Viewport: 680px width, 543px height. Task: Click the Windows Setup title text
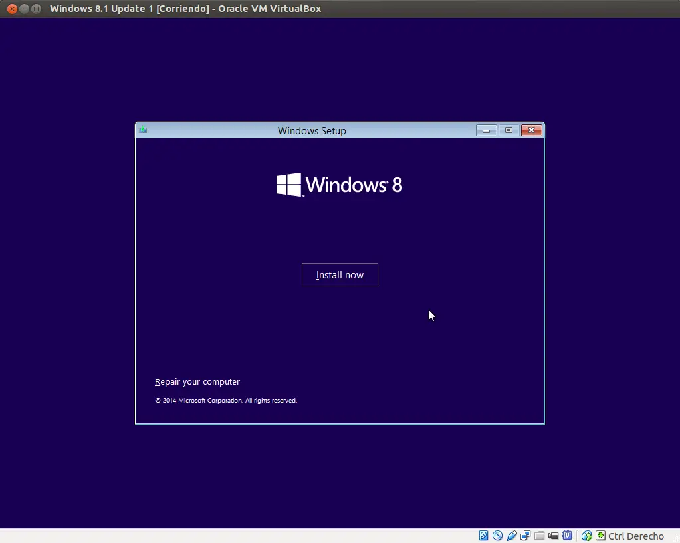312,130
